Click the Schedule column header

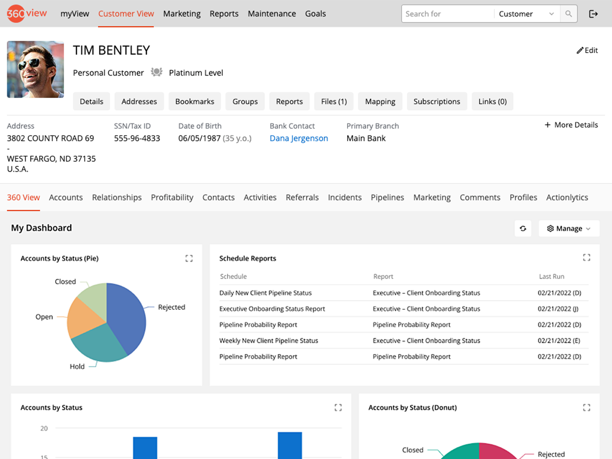tap(233, 276)
